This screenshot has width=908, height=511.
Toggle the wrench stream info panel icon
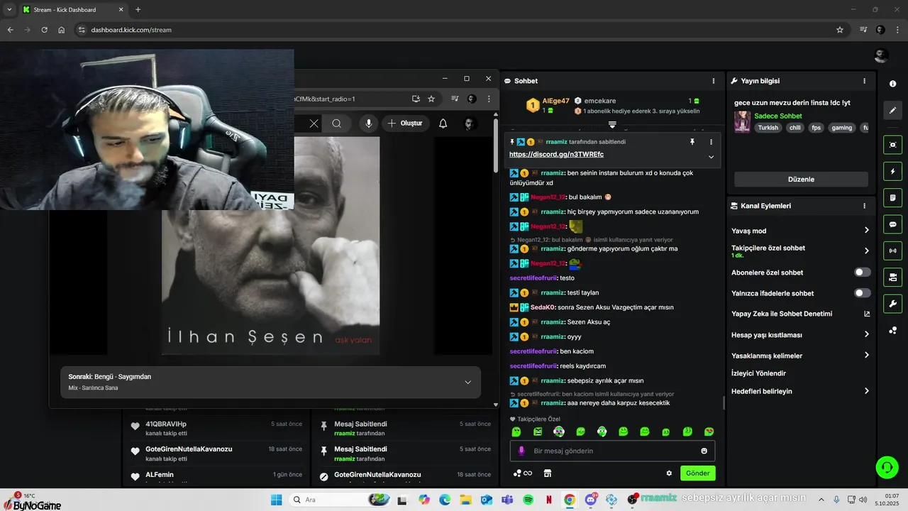(892, 304)
